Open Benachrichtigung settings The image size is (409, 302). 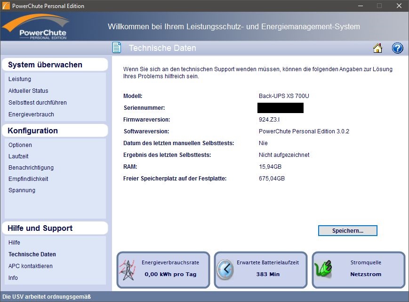[31, 168]
